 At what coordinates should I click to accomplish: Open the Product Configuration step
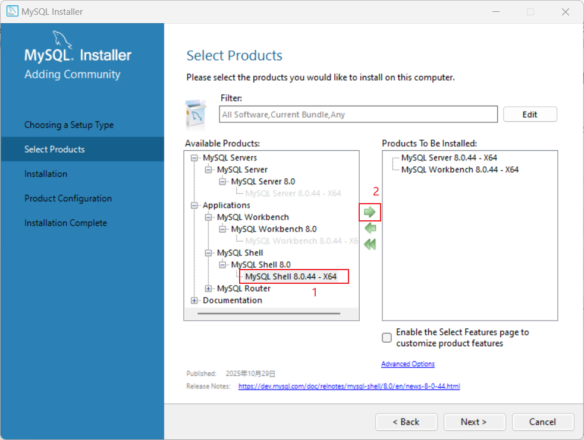[68, 198]
